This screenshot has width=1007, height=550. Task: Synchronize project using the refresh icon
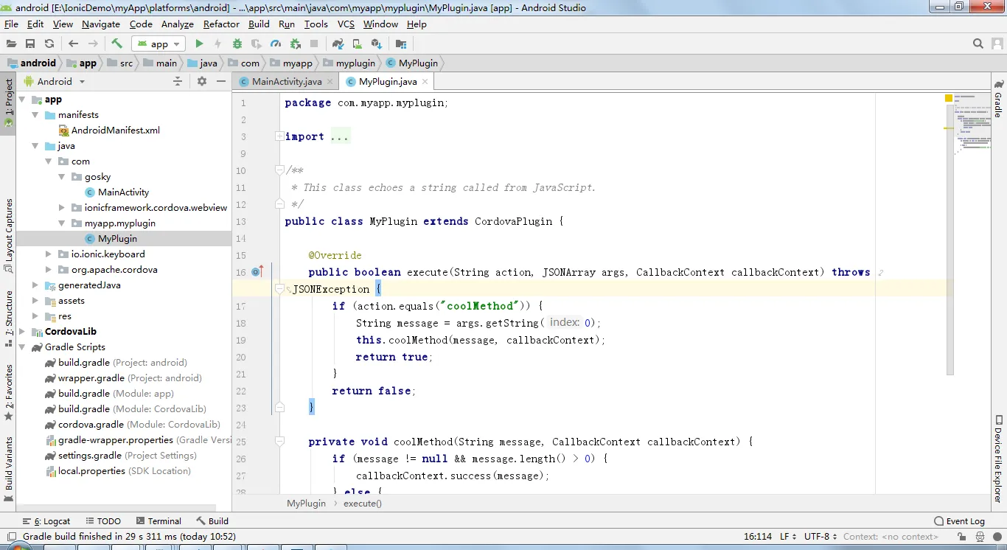(49, 43)
